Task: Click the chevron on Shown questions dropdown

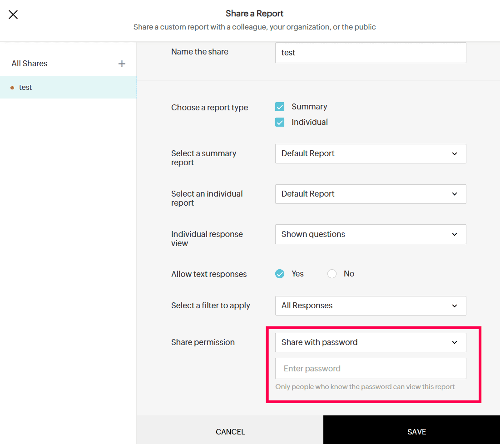Action: (455, 235)
